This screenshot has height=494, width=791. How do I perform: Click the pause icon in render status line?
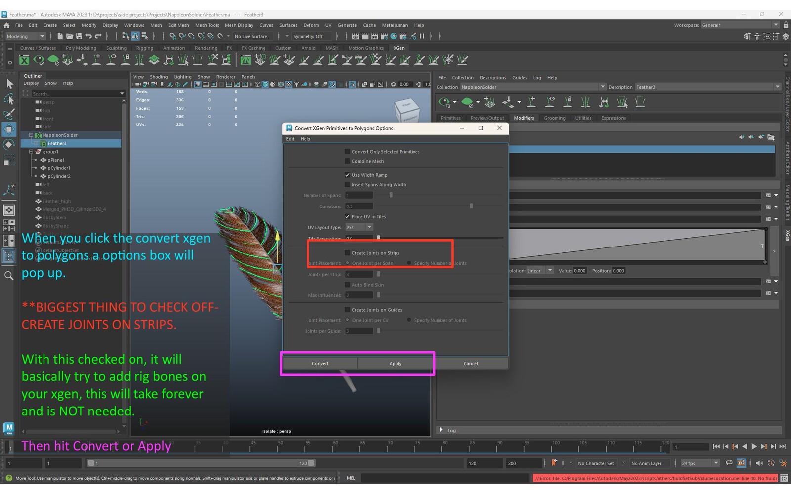(x=422, y=36)
